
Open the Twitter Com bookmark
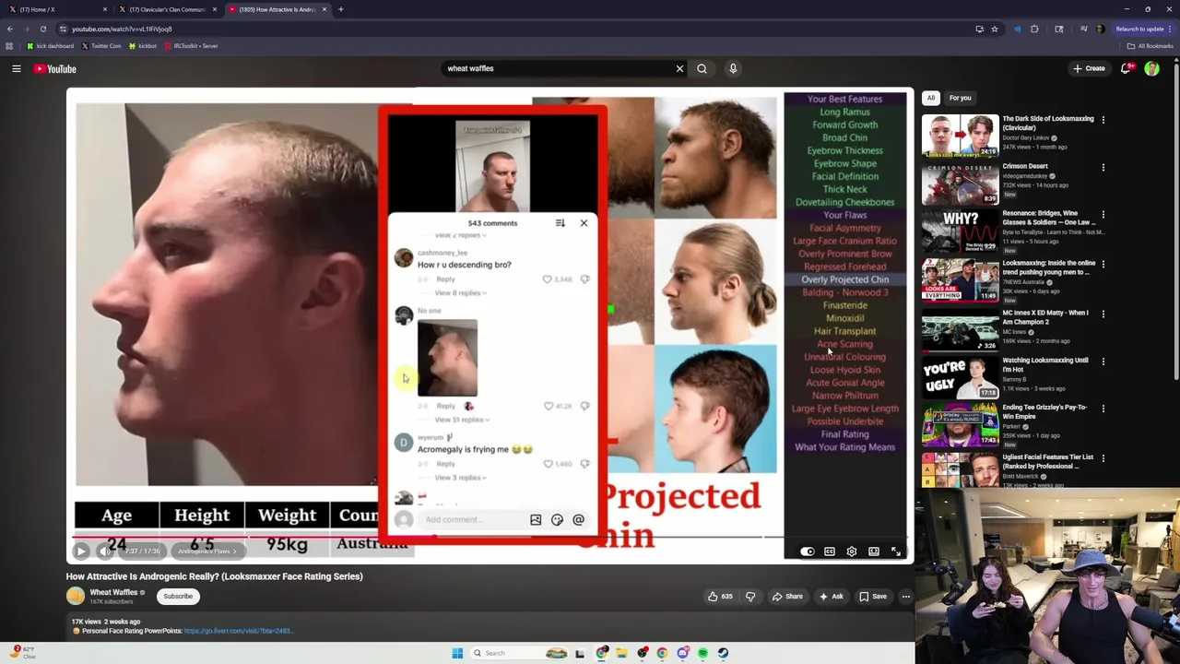pos(100,46)
